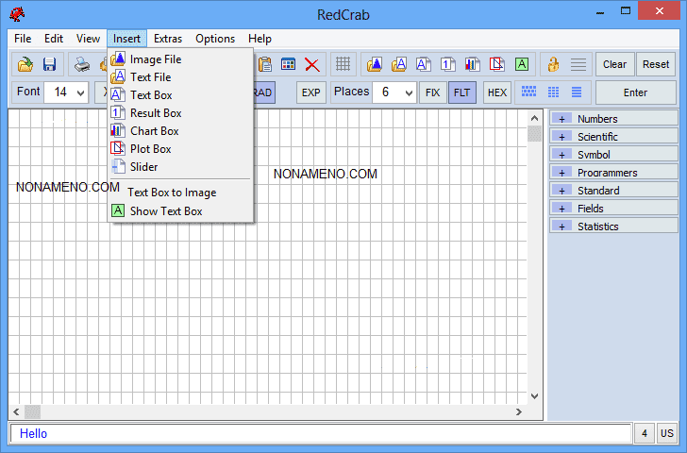Click the green Show Text Box toolbar icon
Viewport: 687px width, 453px height.
522,64
